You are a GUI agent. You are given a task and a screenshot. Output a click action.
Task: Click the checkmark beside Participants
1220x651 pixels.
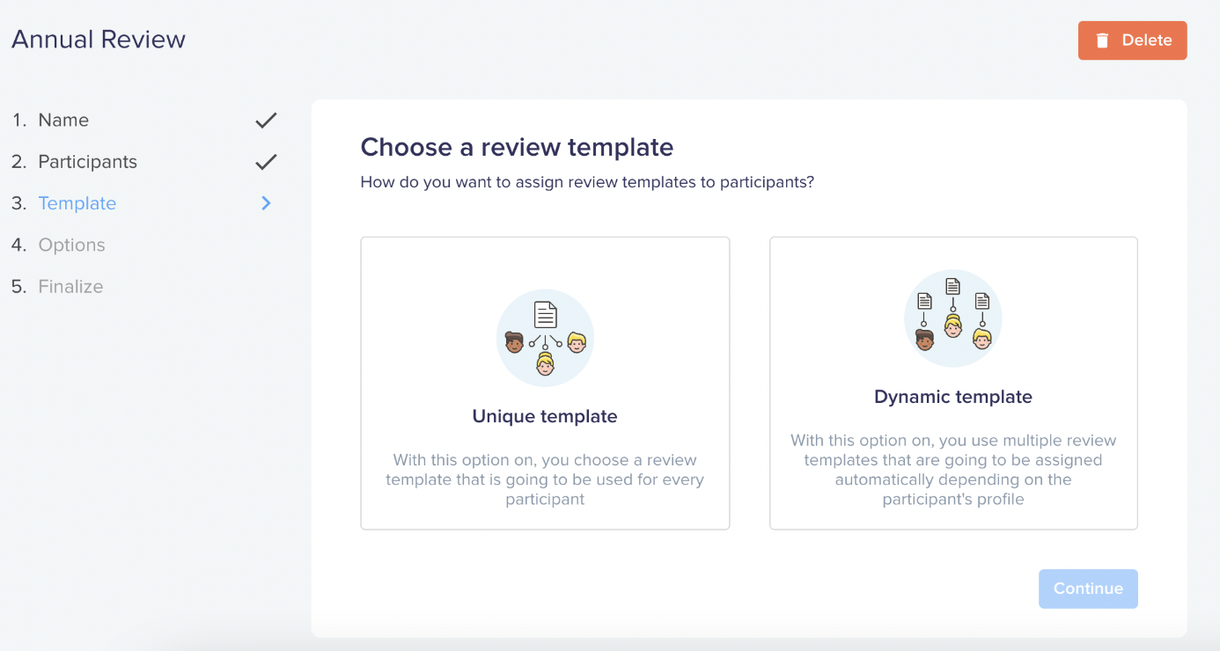pos(266,162)
